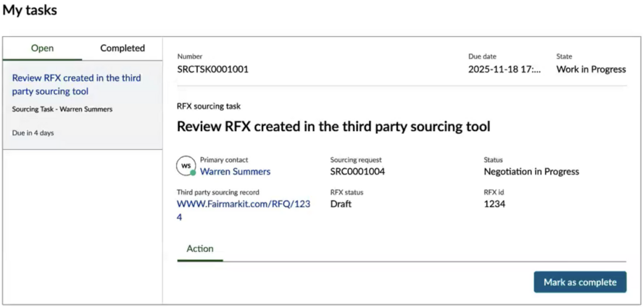This screenshot has height=307, width=643.
Task: Click the RFX id value 1234
Action: (x=494, y=203)
